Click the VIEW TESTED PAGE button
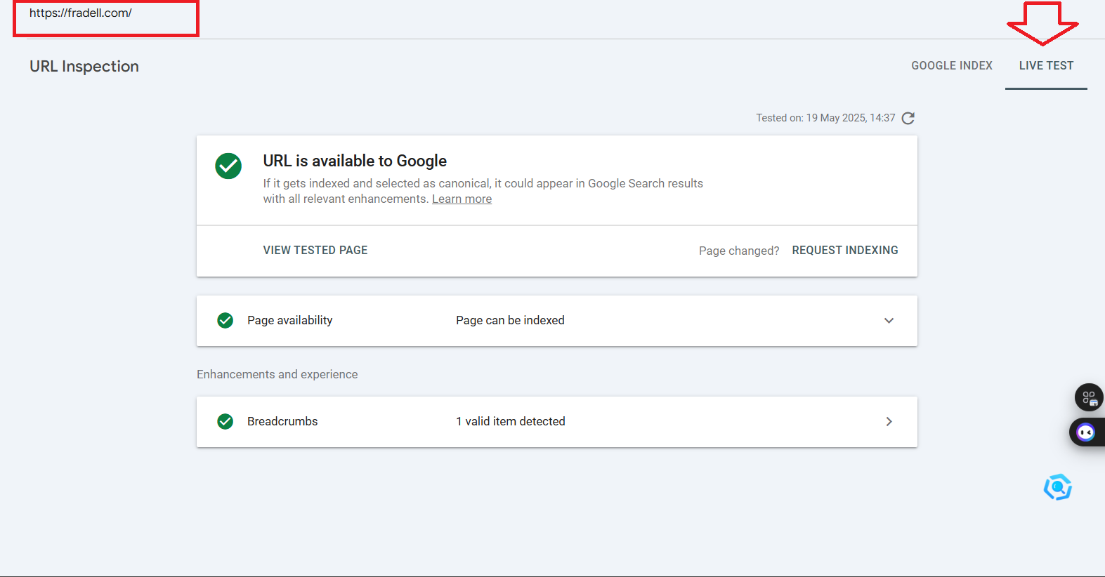The width and height of the screenshot is (1105, 577). (x=315, y=251)
